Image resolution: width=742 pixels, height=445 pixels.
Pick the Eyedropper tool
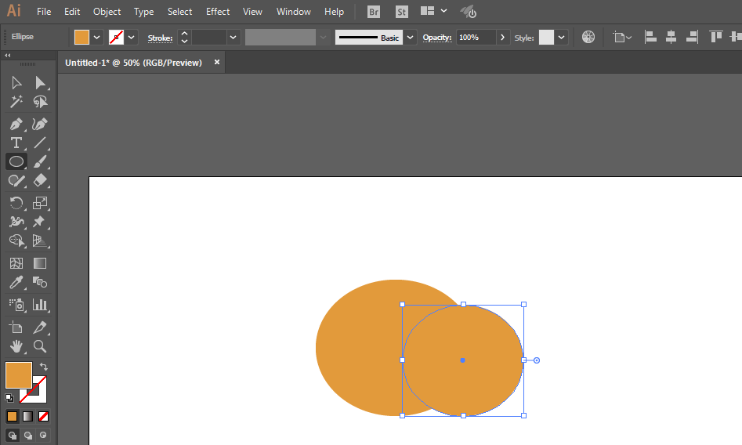pos(16,283)
